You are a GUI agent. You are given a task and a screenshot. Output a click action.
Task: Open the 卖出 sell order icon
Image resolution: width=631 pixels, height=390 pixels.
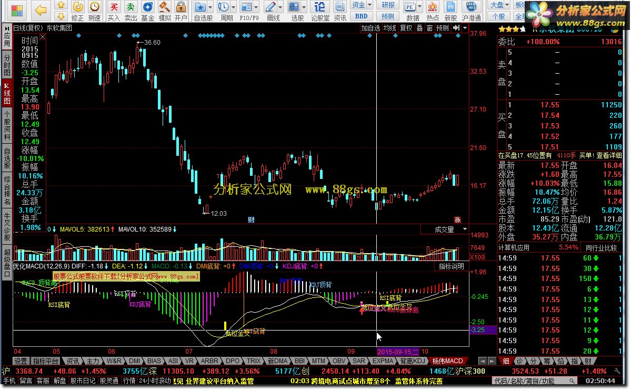[131, 11]
